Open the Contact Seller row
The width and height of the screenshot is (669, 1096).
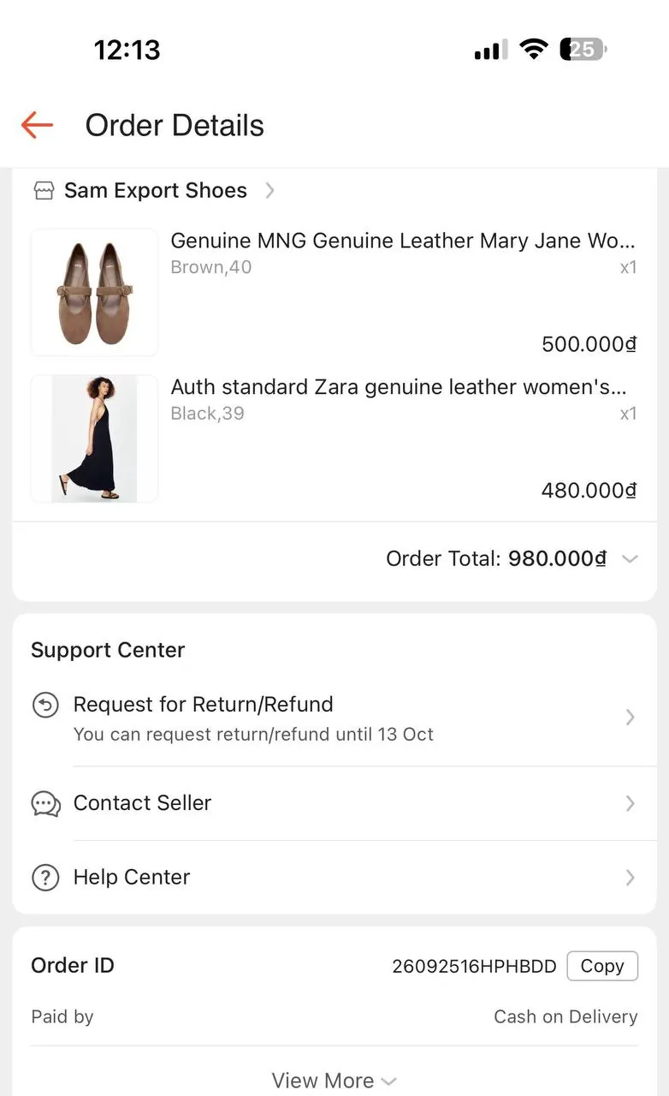(334, 803)
